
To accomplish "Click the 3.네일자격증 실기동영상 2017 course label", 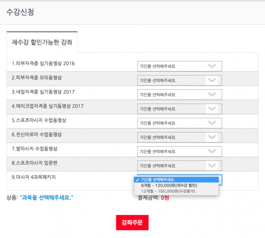I will 43,92.
